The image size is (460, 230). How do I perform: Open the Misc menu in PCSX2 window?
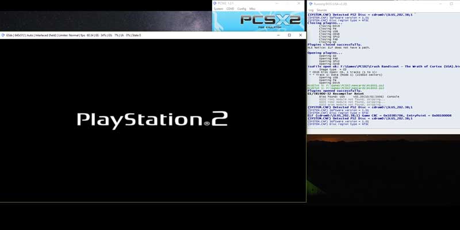252,9
